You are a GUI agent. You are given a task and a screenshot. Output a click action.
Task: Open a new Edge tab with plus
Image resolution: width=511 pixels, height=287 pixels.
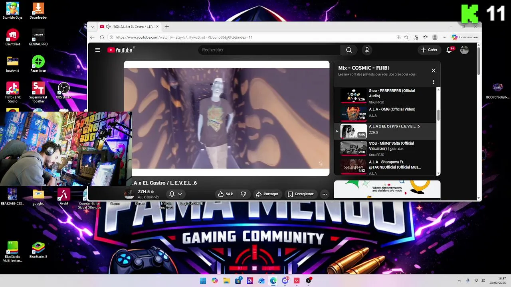point(167,27)
